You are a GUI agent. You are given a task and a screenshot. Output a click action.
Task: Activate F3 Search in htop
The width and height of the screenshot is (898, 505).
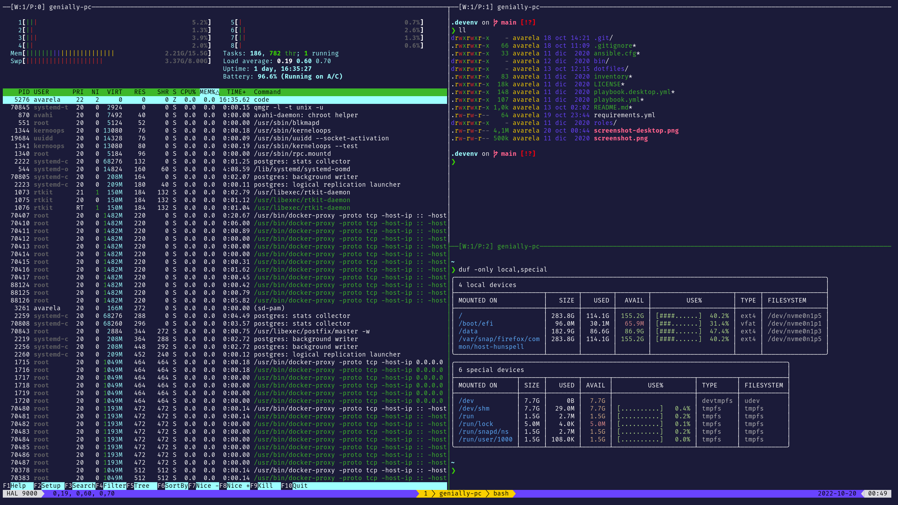coord(83,486)
